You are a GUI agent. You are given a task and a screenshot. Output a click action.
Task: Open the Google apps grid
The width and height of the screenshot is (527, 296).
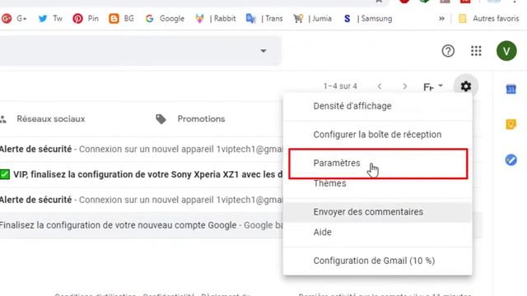click(x=476, y=51)
